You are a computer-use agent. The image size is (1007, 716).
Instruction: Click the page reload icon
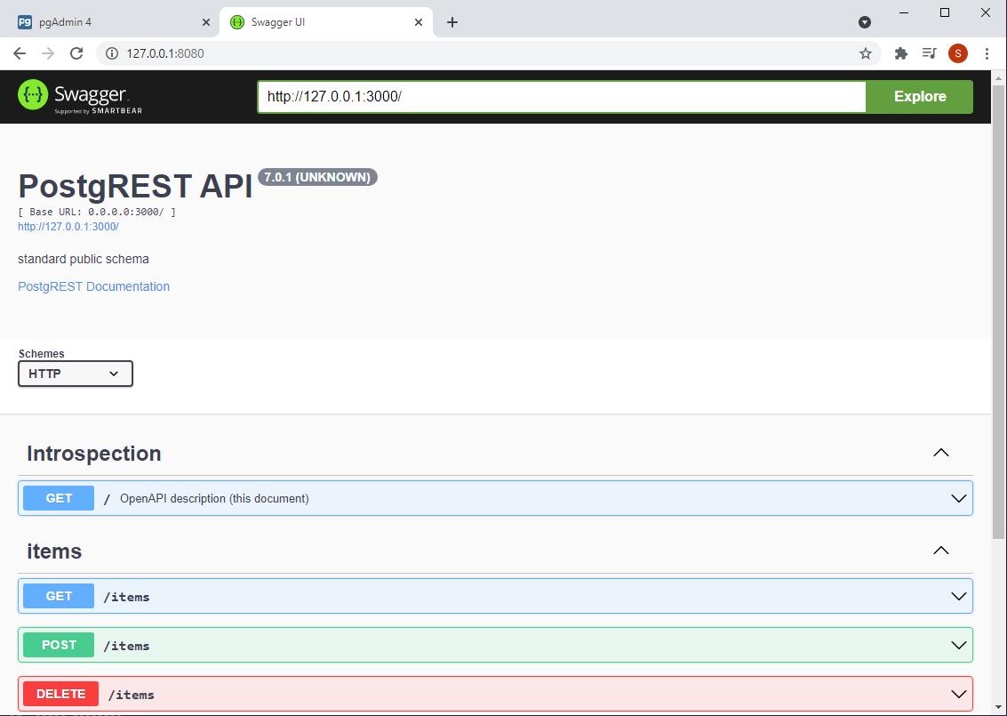[x=76, y=53]
